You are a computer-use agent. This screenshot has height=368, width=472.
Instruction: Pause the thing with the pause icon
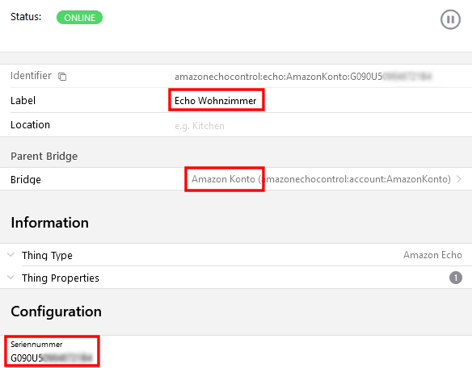pos(450,20)
